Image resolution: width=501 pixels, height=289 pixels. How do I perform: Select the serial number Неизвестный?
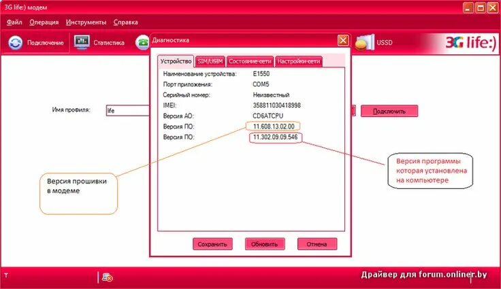click(x=271, y=95)
